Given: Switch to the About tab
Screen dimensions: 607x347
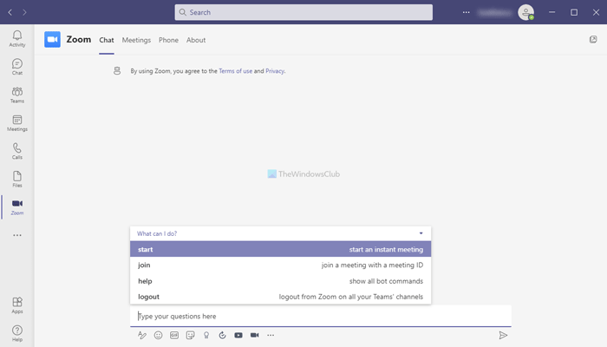Looking at the screenshot, I should [x=196, y=40].
